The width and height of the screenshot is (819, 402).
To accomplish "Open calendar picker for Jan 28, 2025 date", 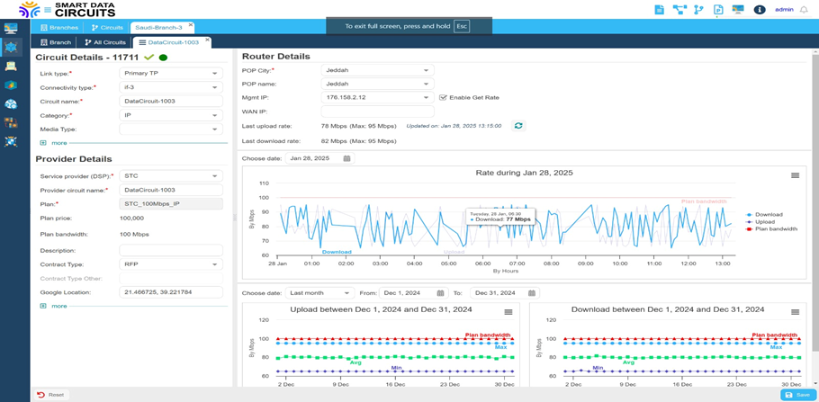I will coord(346,158).
